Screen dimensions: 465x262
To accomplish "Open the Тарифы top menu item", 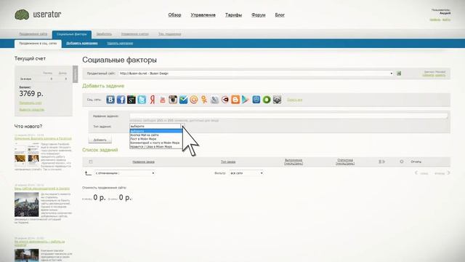I will tap(234, 15).
